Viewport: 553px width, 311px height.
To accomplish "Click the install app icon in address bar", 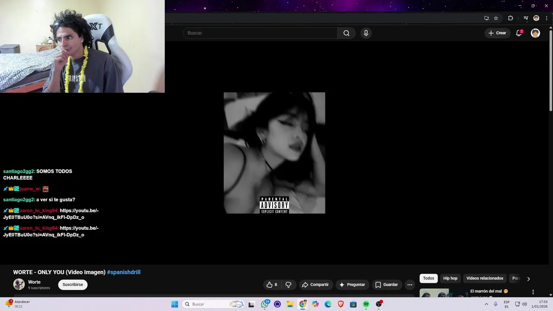I will [486, 18].
